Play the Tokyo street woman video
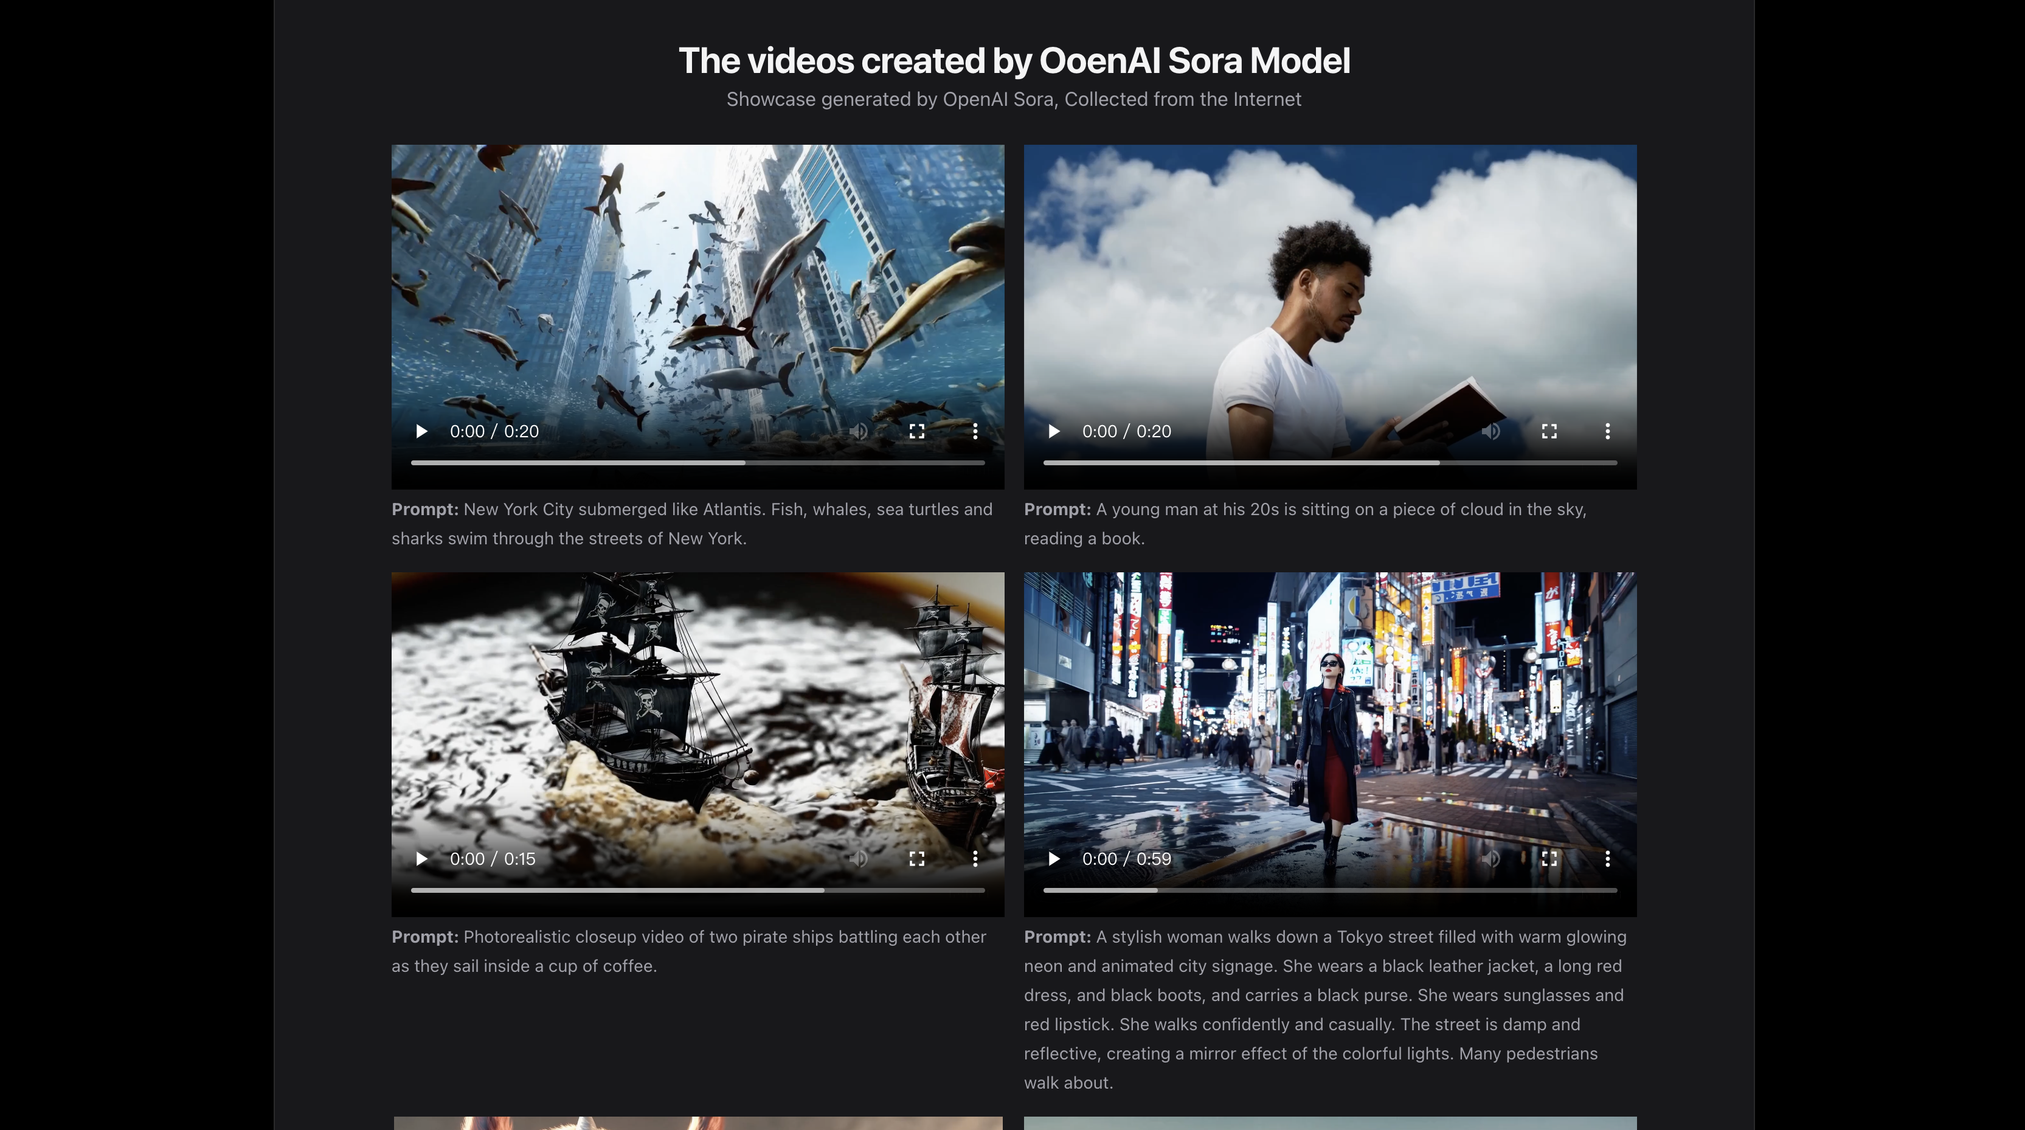Screen dimensions: 2025x1130 pos(1054,859)
